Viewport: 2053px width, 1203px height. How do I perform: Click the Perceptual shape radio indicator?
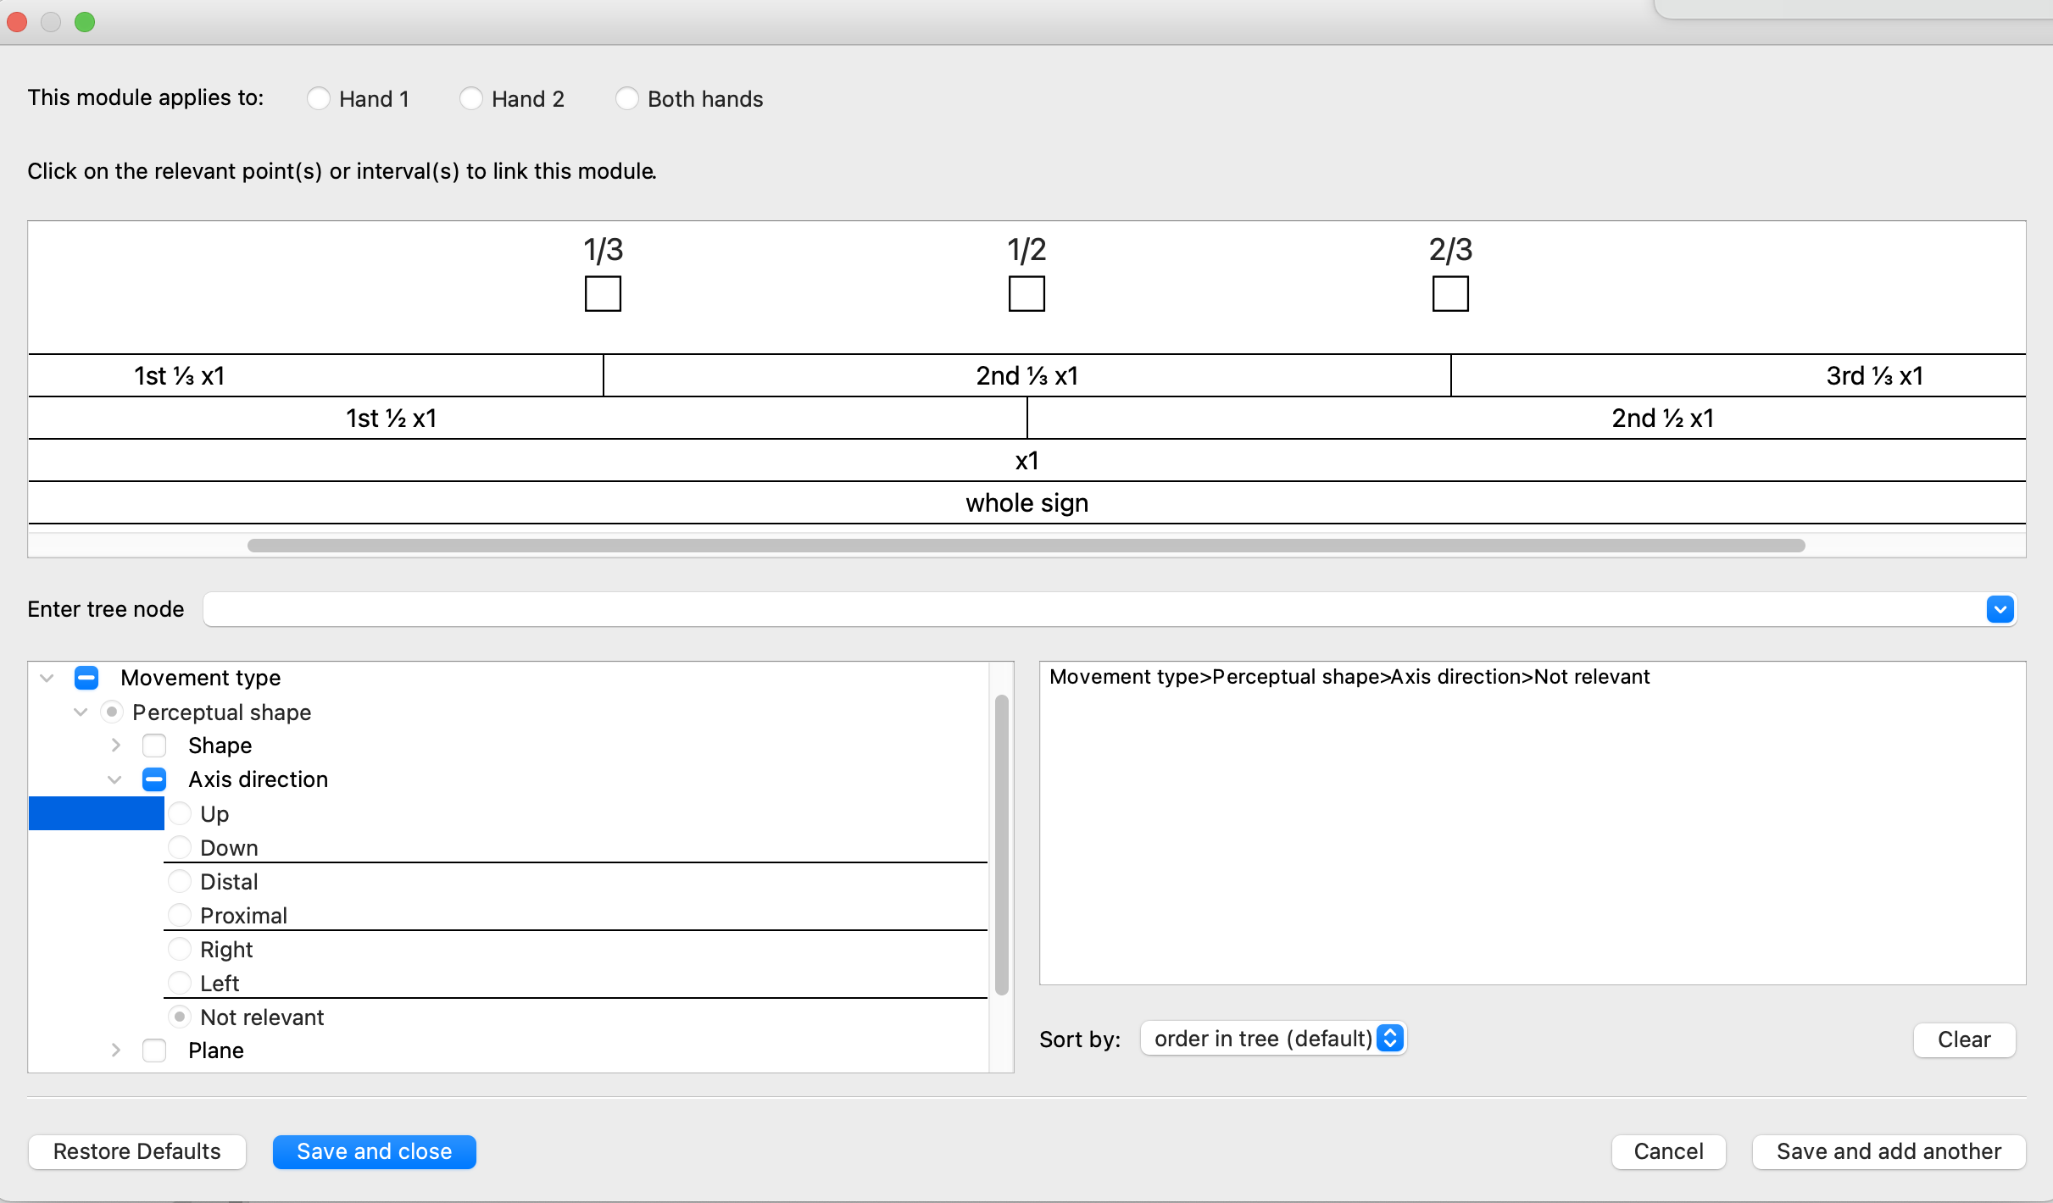point(111,712)
